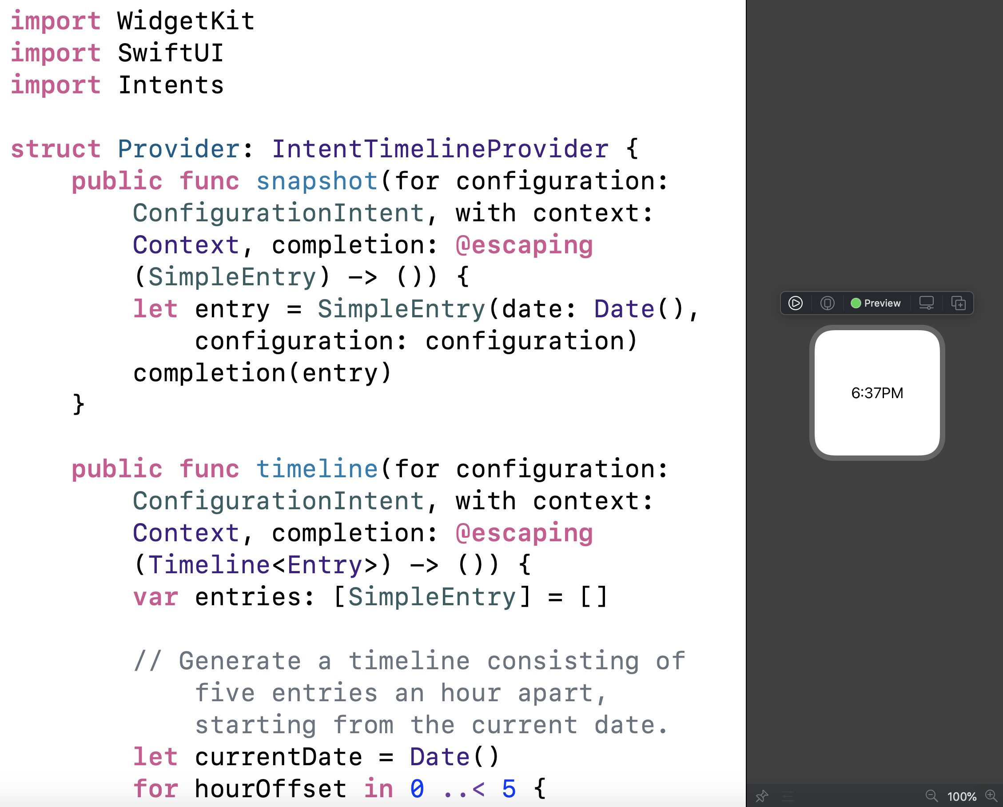1003x807 pixels.
Task: Zoom in the preview canvas
Action: click(x=991, y=795)
